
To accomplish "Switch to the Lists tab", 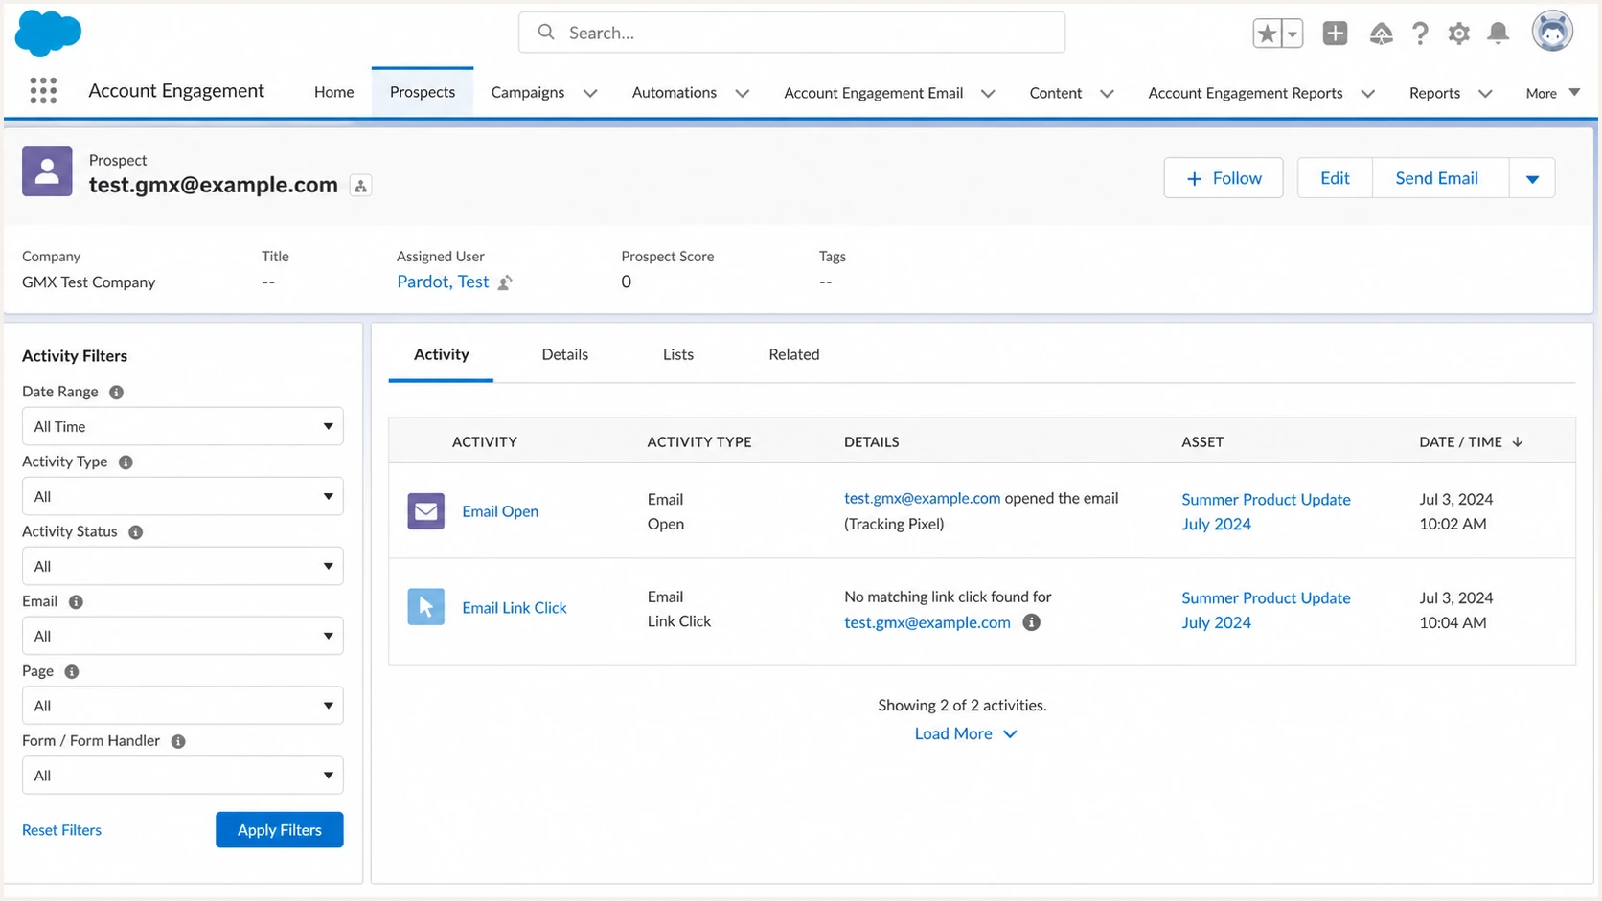I will pyautogui.click(x=677, y=354).
